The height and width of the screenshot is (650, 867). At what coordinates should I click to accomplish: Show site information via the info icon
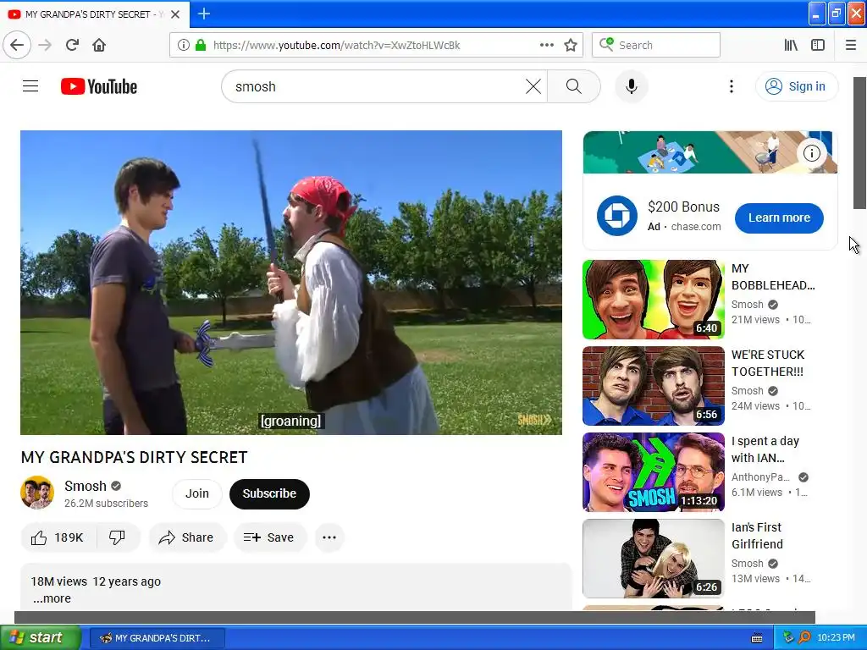(183, 45)
